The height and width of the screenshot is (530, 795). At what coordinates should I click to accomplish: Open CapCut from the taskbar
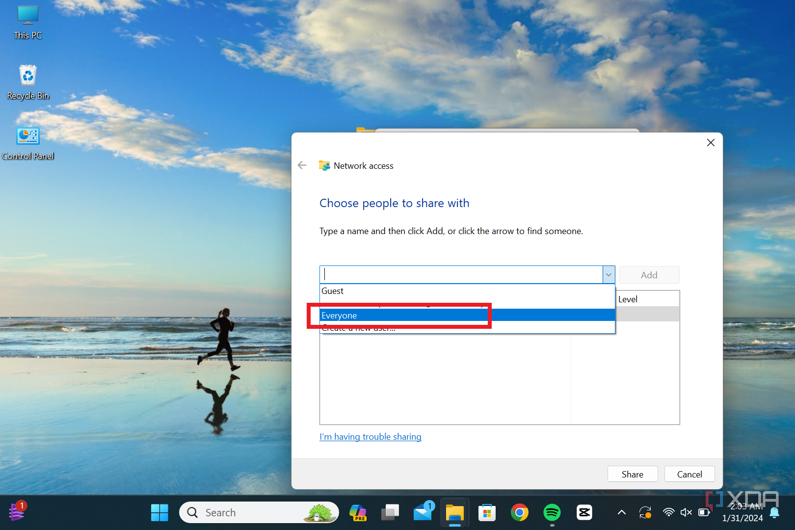click(x=584, y=512)
